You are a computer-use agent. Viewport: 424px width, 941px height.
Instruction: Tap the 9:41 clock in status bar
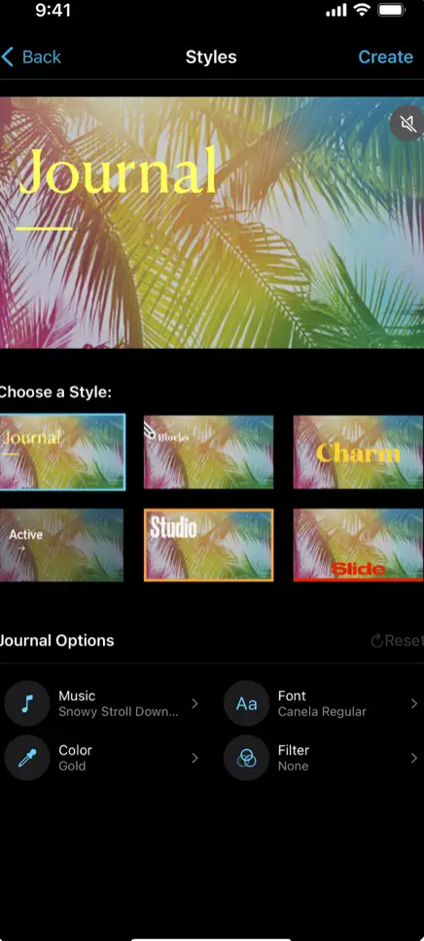point(53,10)
